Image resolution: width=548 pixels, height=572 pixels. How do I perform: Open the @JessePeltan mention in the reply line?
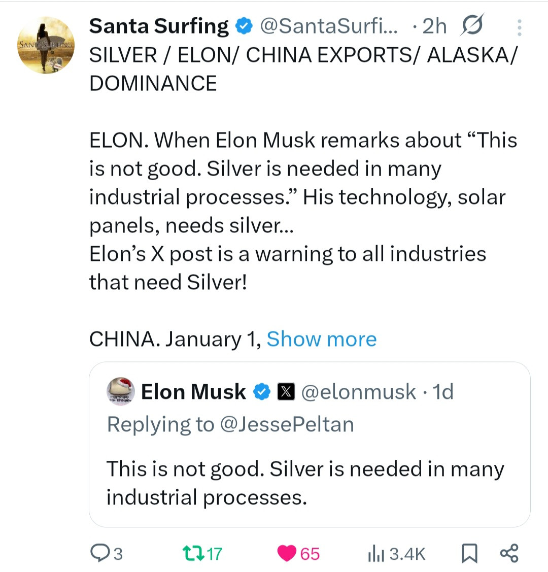coord(287,424)
